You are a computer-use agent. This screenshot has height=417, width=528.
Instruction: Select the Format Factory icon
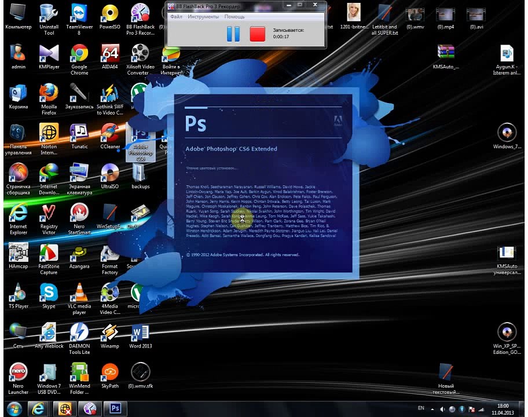point(110,259)
